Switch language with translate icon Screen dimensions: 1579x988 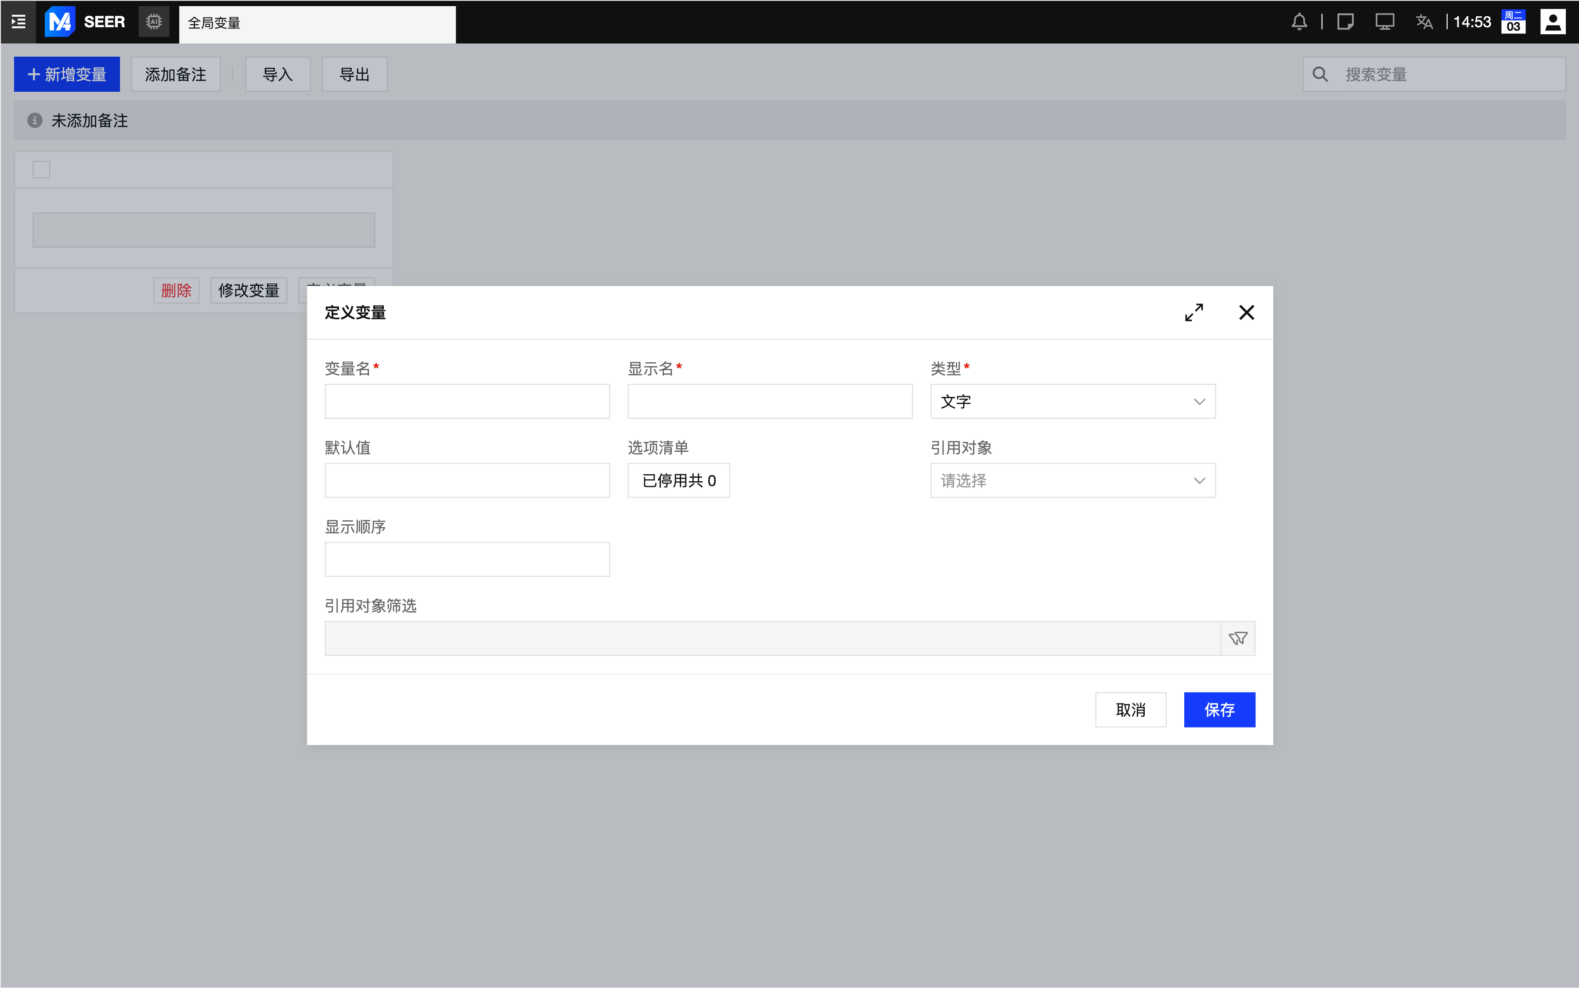coord(1424,22)
